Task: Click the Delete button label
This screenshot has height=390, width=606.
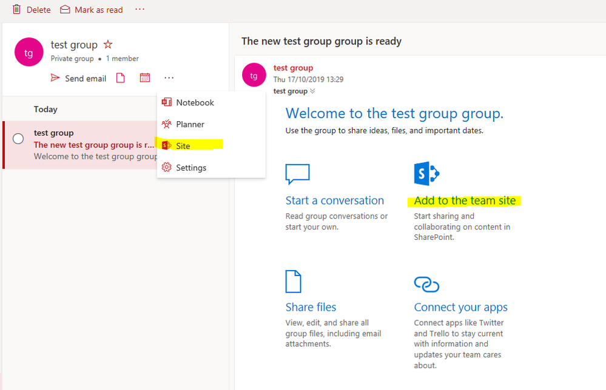Action: 39,10
